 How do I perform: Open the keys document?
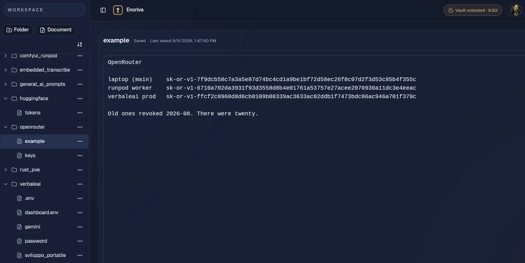44,156
